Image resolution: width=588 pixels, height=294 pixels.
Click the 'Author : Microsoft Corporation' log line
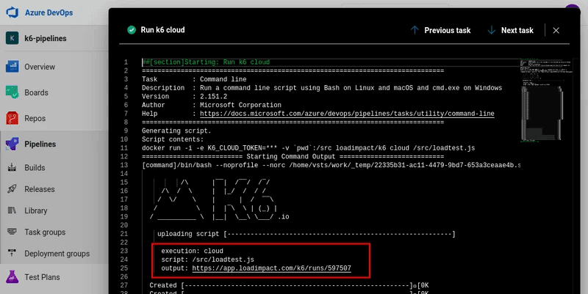point(212,105)
